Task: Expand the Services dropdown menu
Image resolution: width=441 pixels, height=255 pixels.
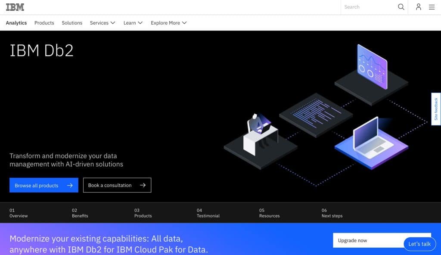Action: (102, 23)
